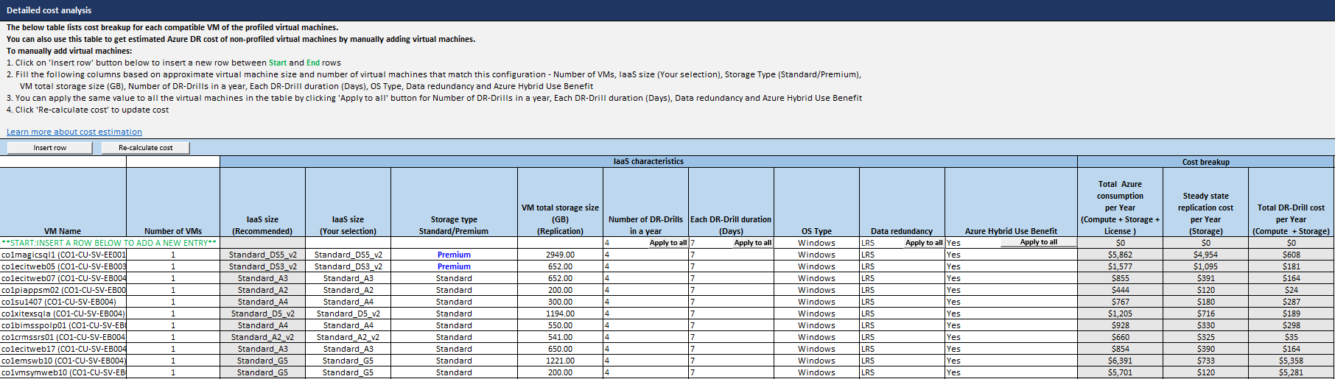Select the co1magicsql1 VM name cell
Screen dimensions: 1335x379
[x=63, y=255]
